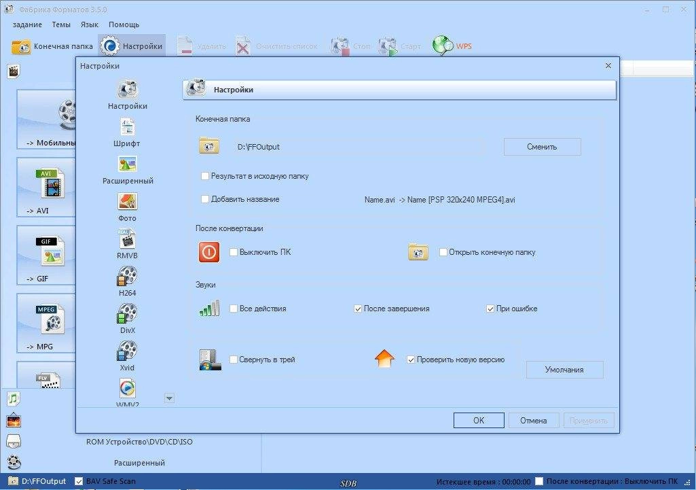Click the Настройки toolbar button

click(132, 46)
